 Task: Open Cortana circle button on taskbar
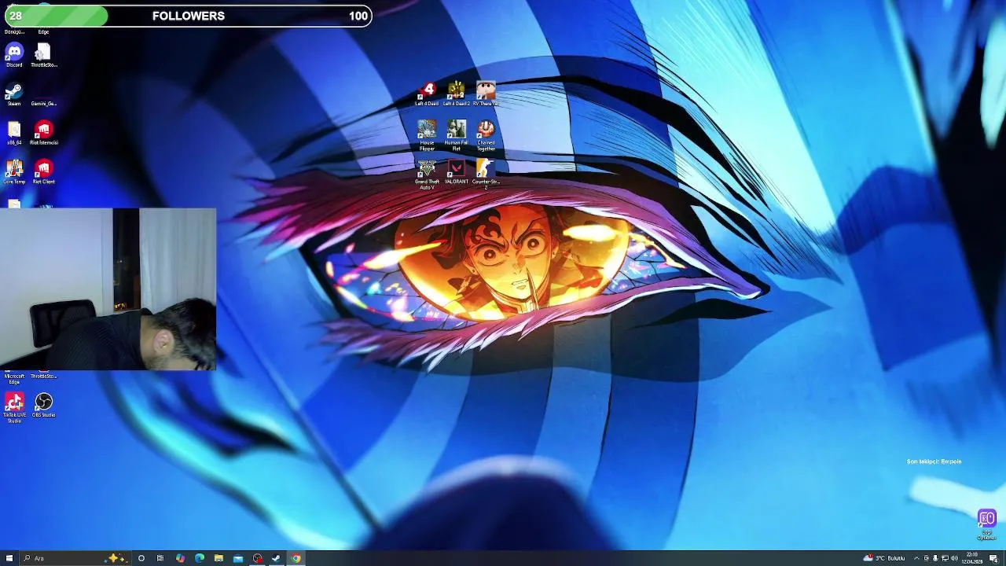click(141, 558)
